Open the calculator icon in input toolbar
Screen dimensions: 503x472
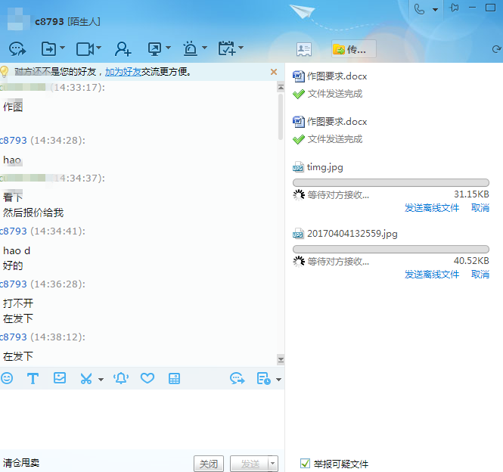pos(174,378)
